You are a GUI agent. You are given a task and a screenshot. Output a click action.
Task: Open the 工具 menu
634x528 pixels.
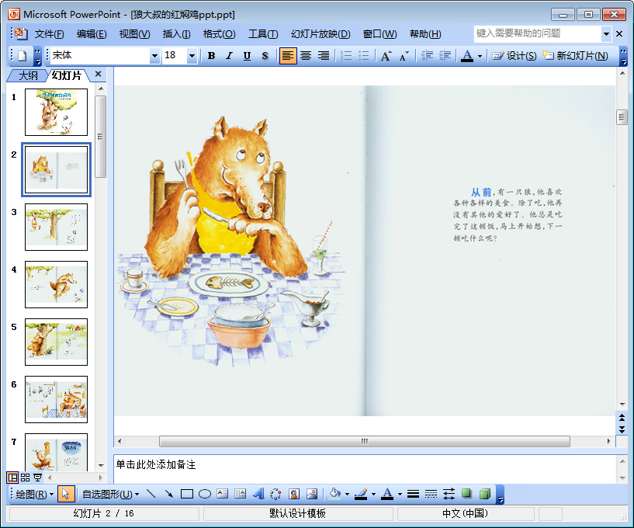coord(263,34)
